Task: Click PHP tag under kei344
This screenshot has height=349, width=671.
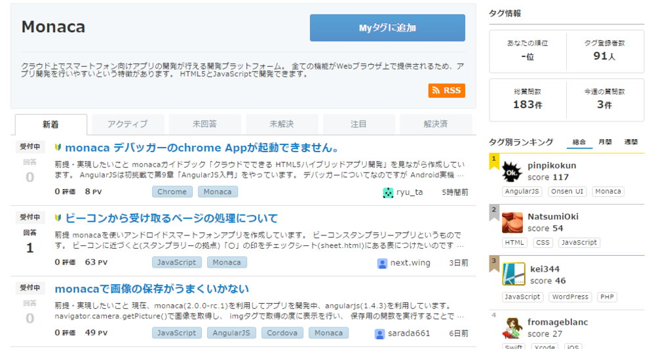Action: pos(607,297)
